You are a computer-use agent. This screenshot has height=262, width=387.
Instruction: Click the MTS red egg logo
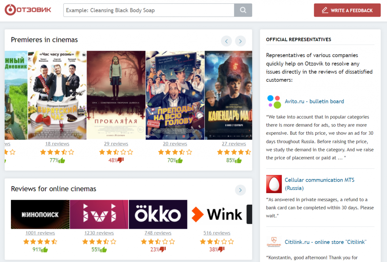[274, 184]
